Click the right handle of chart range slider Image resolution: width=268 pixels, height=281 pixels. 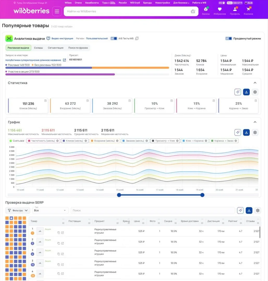click(202, 195)
